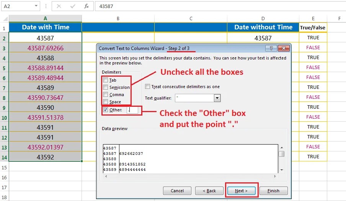The height and width of the screenshot is (201, 346).
Task: Click data preview scroll up arrow
Action: 282,147
